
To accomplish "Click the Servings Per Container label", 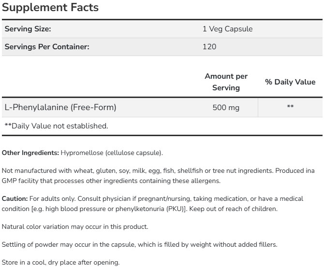I will point(47,47).
